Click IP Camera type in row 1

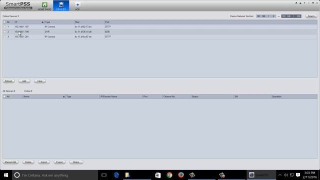point(50,26)
